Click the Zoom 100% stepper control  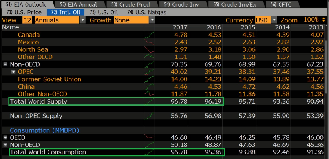[x=324, y=20]
